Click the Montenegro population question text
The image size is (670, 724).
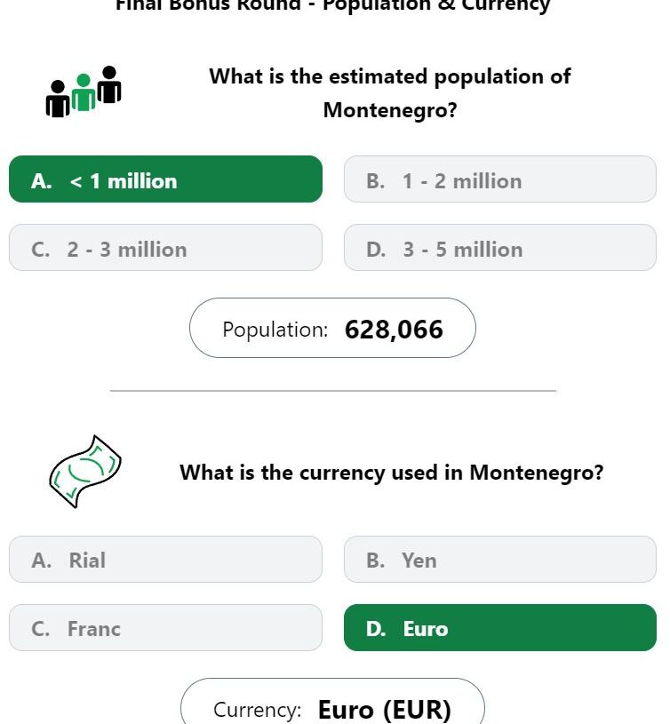point(390,92)
